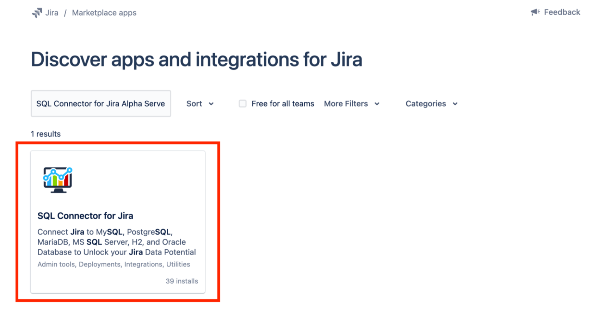Click the search input field

point(101,104)
